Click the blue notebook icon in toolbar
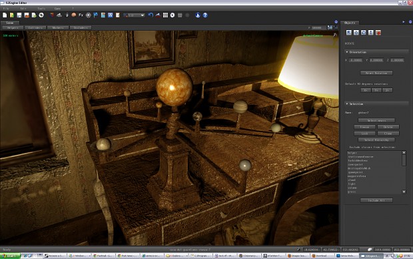Image resolution: width=413 pixels, height=259 pixels. 103,15
